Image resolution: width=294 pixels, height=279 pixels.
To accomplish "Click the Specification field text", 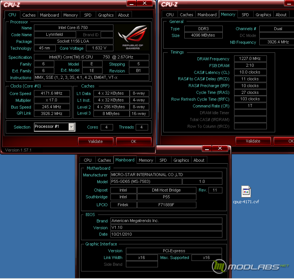I will click(92, 57).
